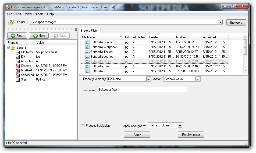Click the Softpedia Winter image icon
Image resolution: width=256 pixels, height=153 pixels.
click(x=87, y=42)
